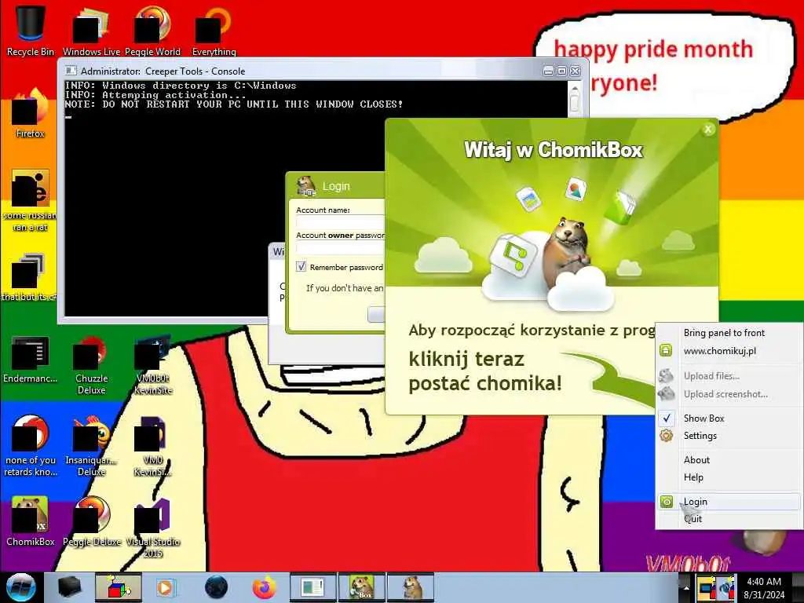Choose Login in the tray menu
Image resolution: width=804 pixels, height=603 pixels.
click(728, 502)
